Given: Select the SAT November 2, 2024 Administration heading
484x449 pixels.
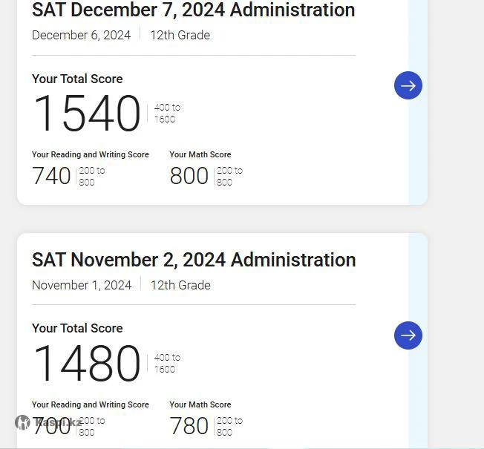Looking at the screenshot, I should (x=194, y=260).
